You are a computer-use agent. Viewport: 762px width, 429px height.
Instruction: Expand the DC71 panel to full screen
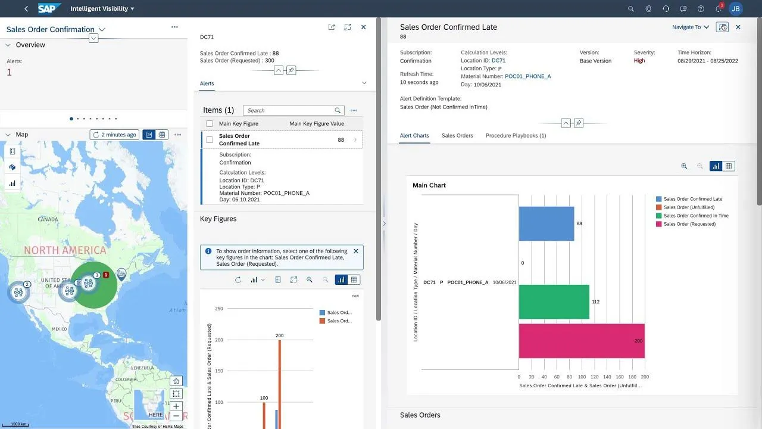[348, 27]
